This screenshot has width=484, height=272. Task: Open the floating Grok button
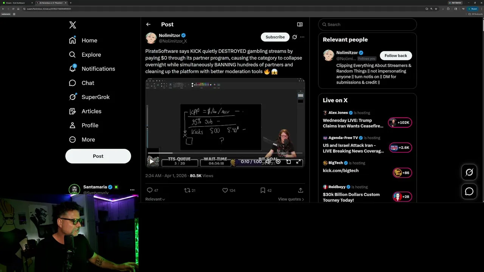(x=469, y=172)
